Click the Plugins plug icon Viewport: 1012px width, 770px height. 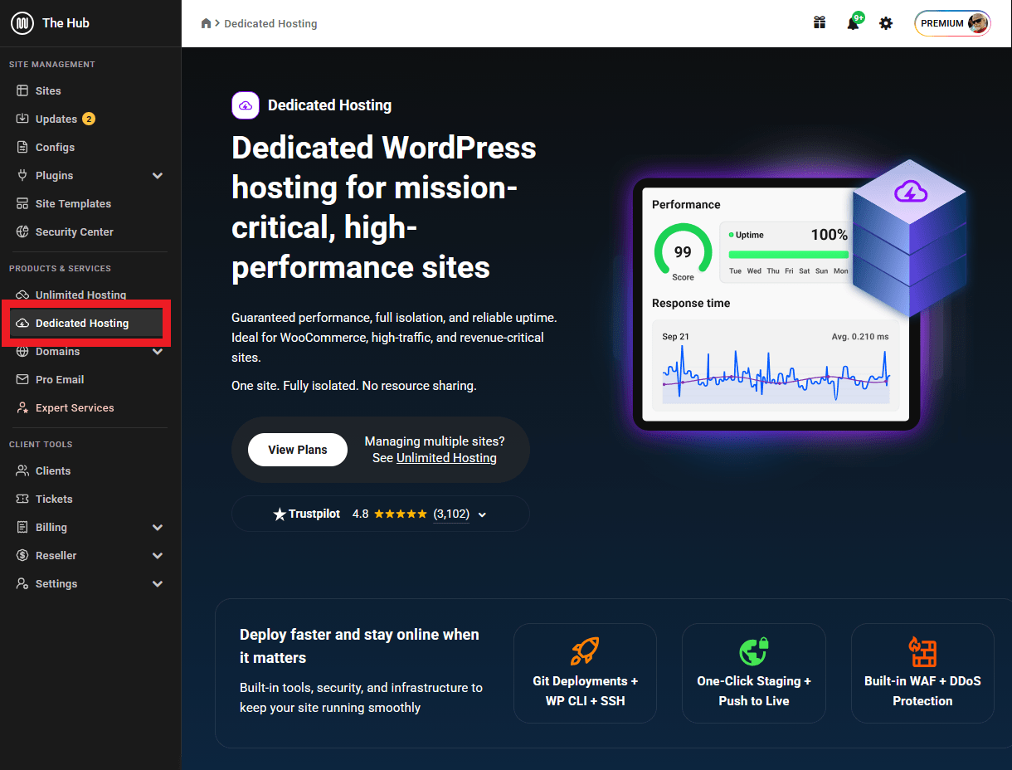(22, 175)
